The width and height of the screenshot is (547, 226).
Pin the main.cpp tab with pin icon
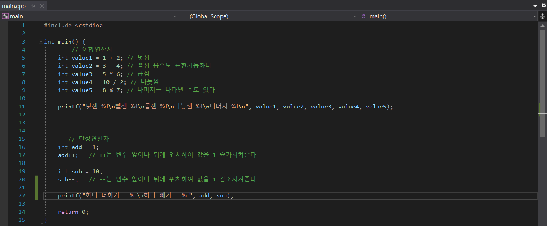[x=33, y=6]
